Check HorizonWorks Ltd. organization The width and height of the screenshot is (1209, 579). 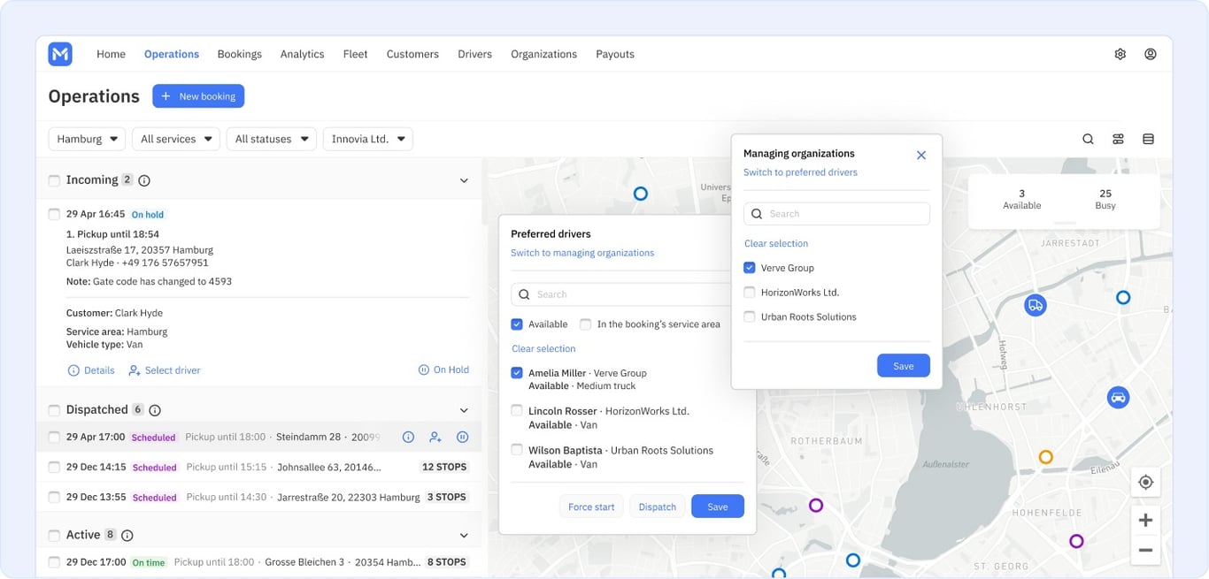[750, 293]
